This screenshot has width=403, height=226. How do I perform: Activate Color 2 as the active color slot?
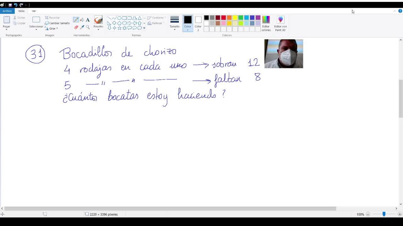coord(198,23)
